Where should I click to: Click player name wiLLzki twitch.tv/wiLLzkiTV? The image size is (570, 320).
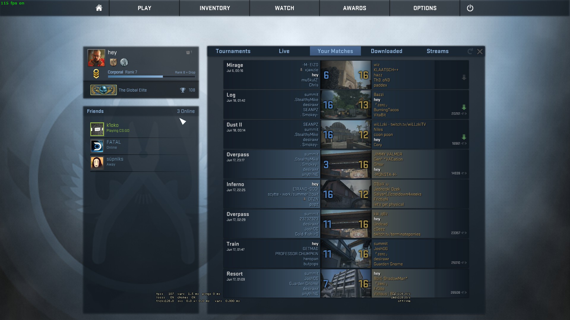point(400,124)
